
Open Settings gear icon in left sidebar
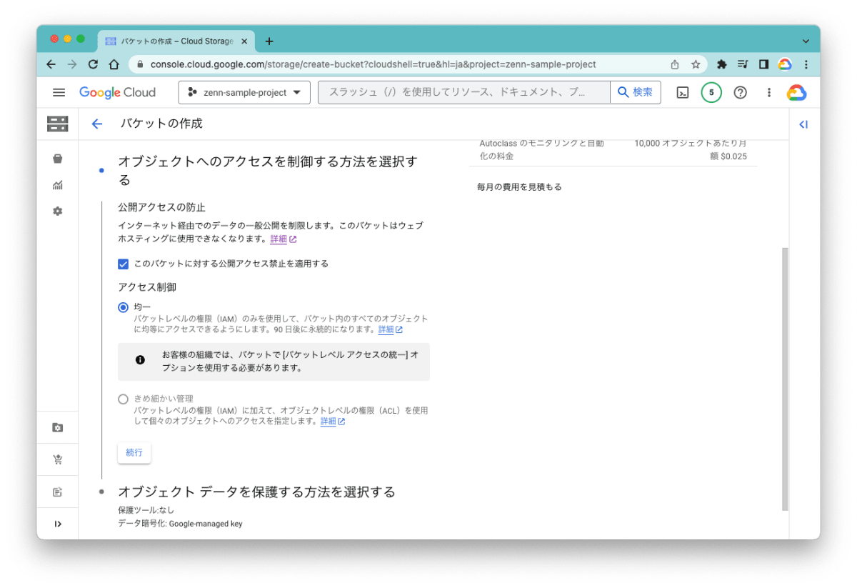coord(58,211)
